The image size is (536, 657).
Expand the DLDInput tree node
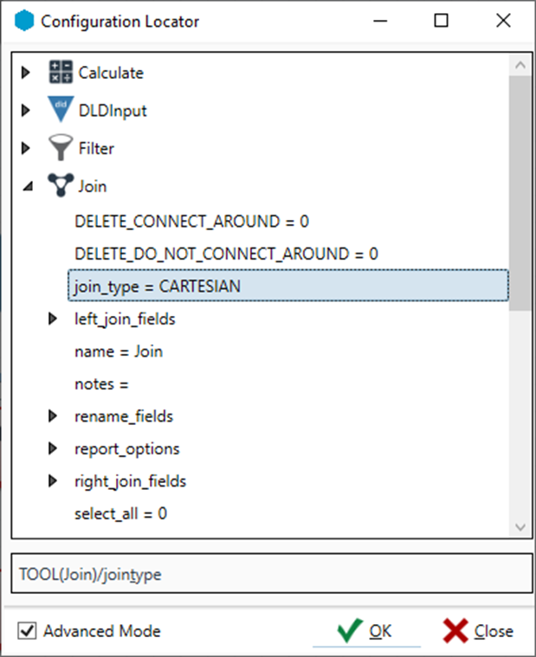coord(27,111)
